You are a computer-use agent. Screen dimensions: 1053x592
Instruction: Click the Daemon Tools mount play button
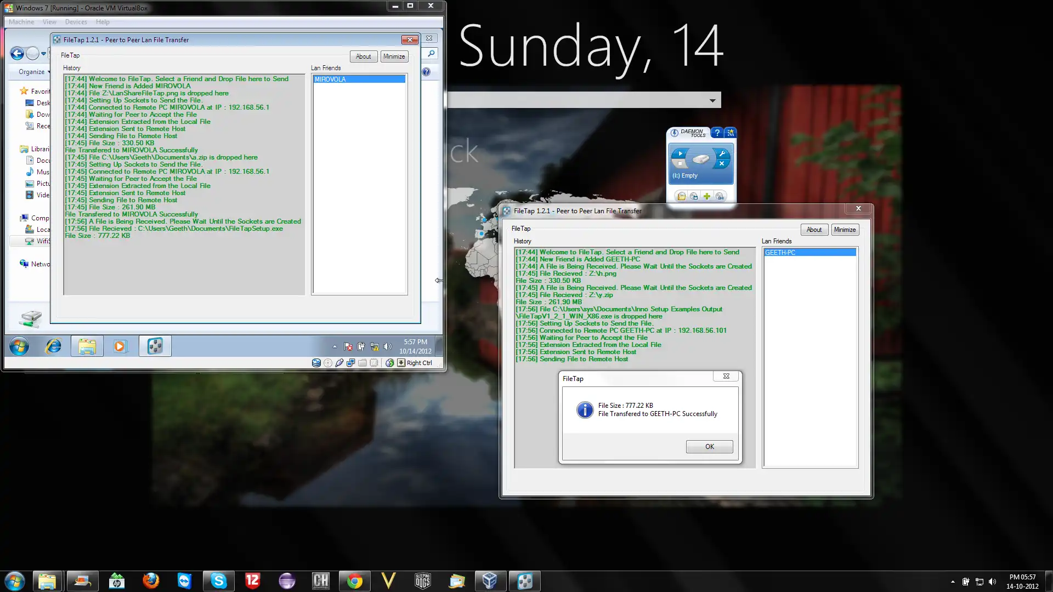(680, 154)
